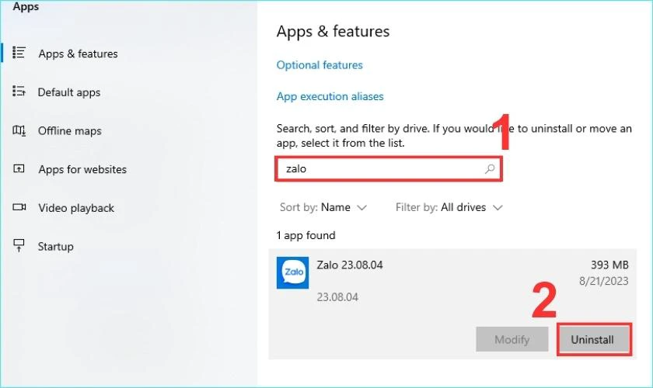Click the Apps title in sidebar
The width and height of the screenshot is (653, 388).
tap(26, 7)
